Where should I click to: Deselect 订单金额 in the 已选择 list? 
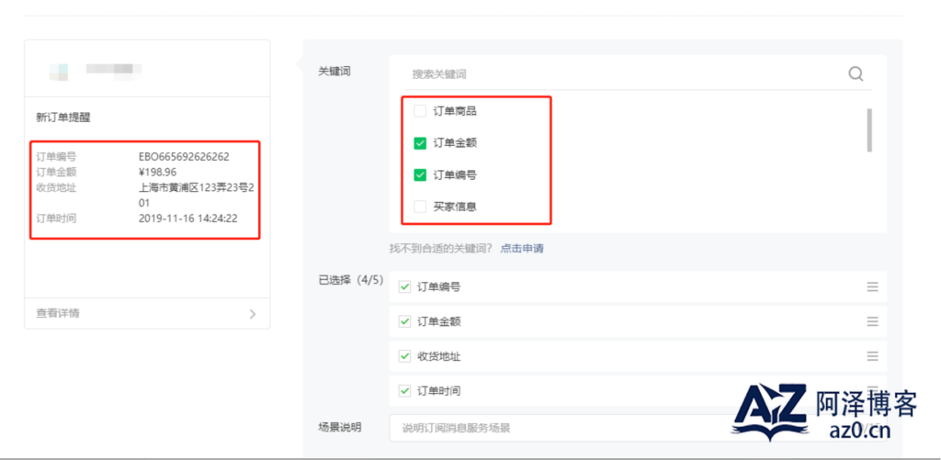pyautogui.click(x=404, y=321)
